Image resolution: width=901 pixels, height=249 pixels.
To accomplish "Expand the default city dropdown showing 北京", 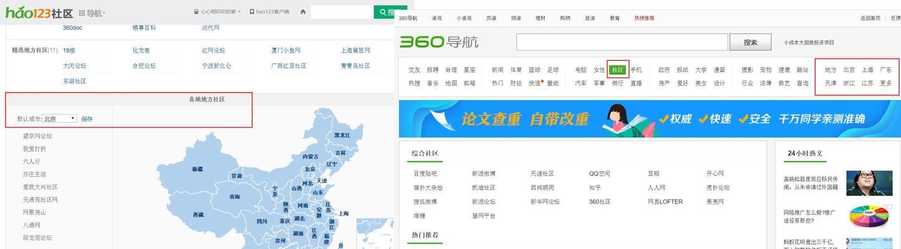I will click(60, 118).
